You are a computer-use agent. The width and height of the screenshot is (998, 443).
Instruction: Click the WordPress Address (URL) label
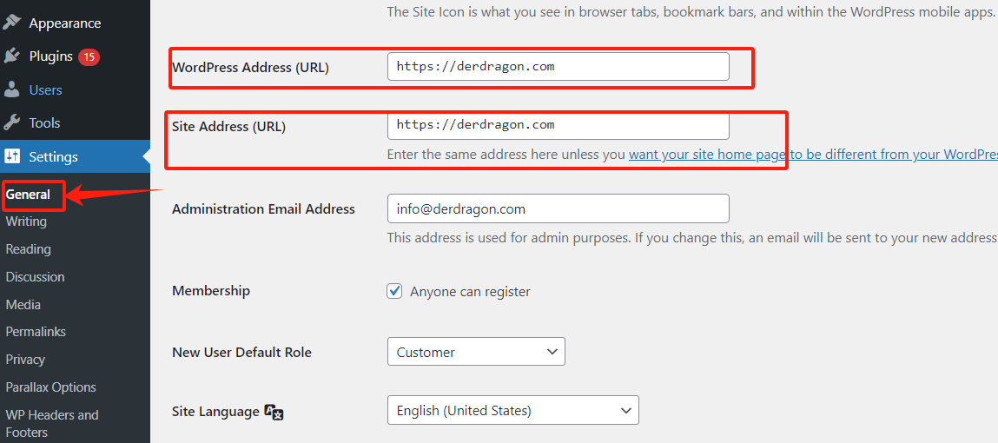click(251, 68)
